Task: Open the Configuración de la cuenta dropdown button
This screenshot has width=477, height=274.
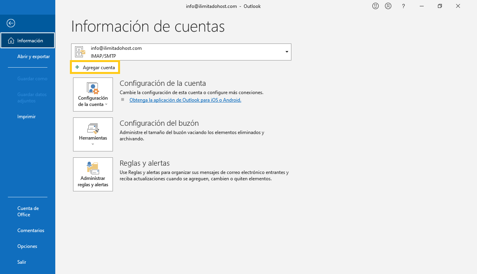Action: click(x=93, y=94)
